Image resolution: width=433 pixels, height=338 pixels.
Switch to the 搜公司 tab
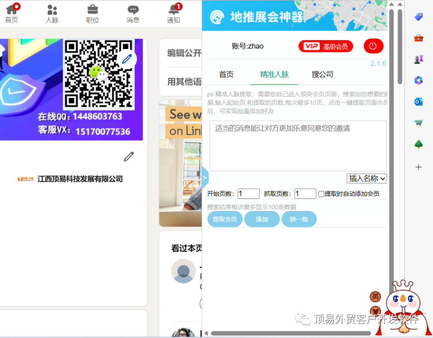(x=322, y=75)
